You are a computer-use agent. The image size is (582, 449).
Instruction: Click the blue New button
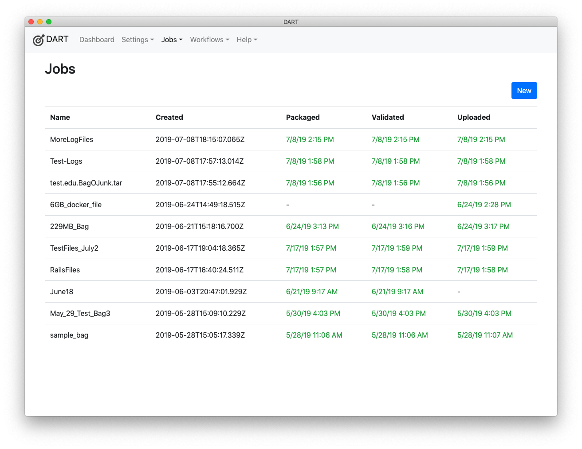point(524,91)
